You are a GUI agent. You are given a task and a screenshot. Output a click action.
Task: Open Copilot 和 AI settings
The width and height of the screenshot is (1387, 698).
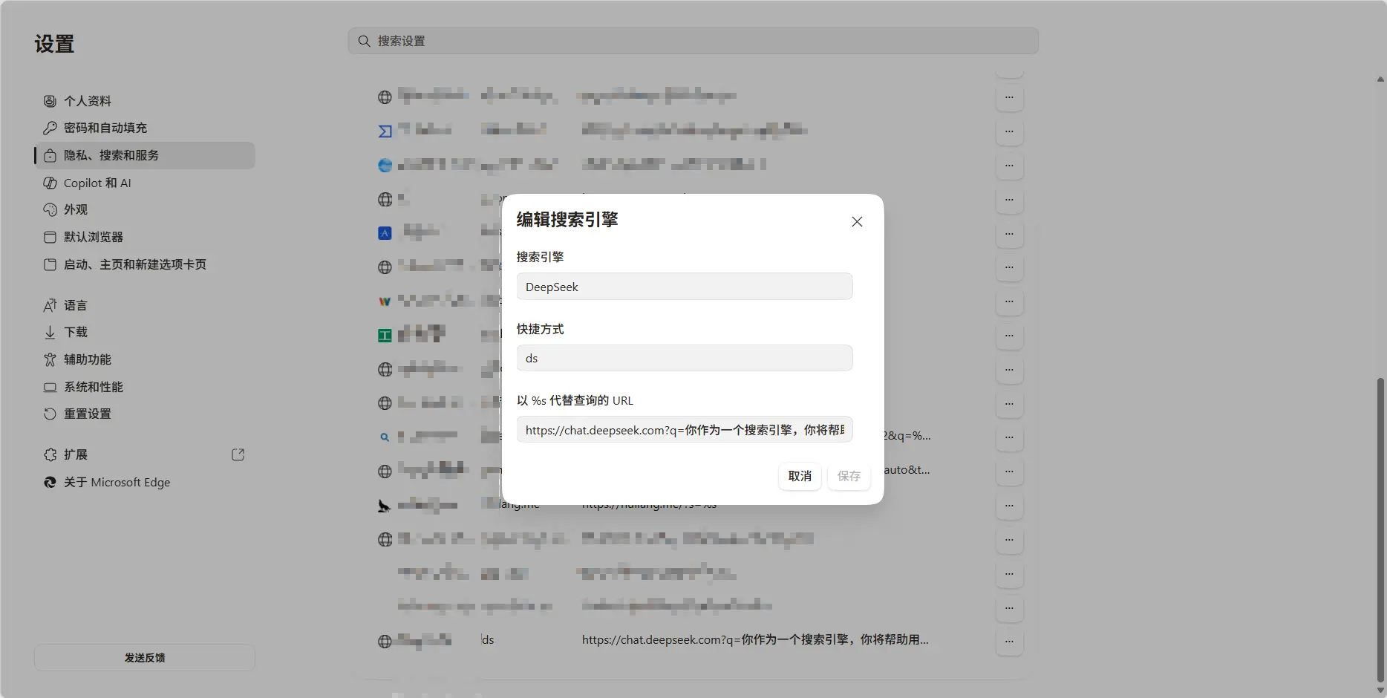click(x=145, y=183)
